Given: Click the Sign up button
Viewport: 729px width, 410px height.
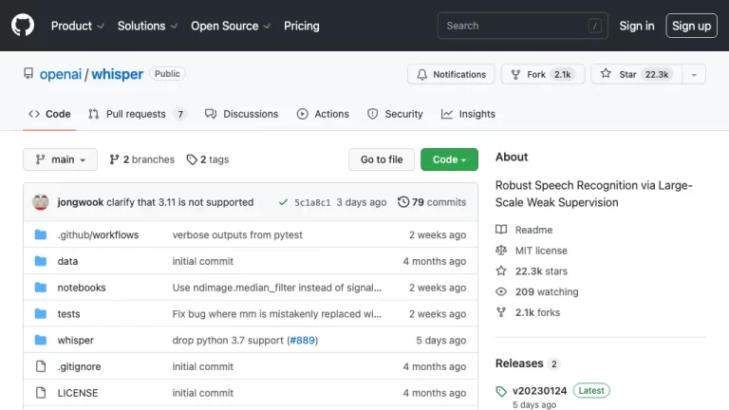Looking at the screenshot, I should [691, 26].
